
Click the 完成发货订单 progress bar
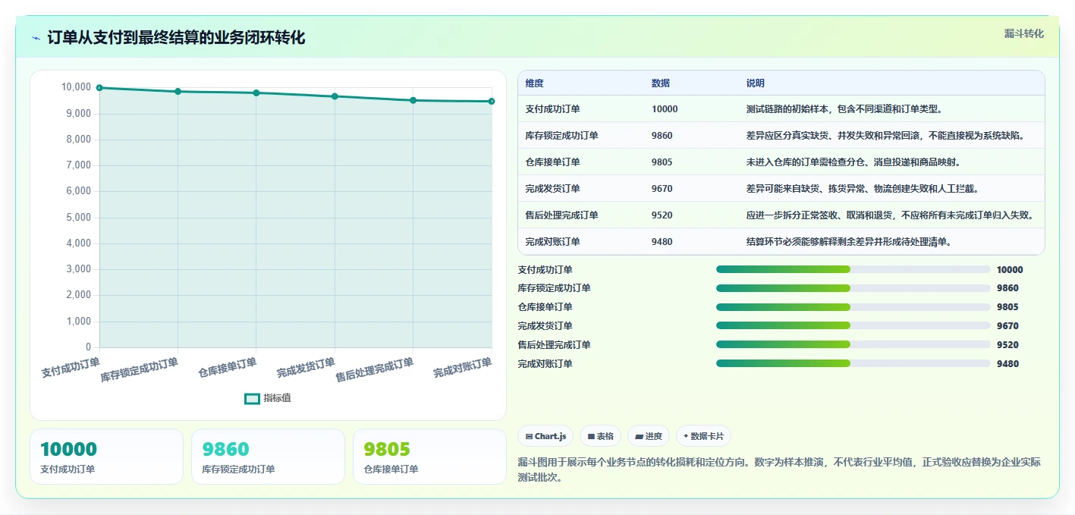point(853,326)
